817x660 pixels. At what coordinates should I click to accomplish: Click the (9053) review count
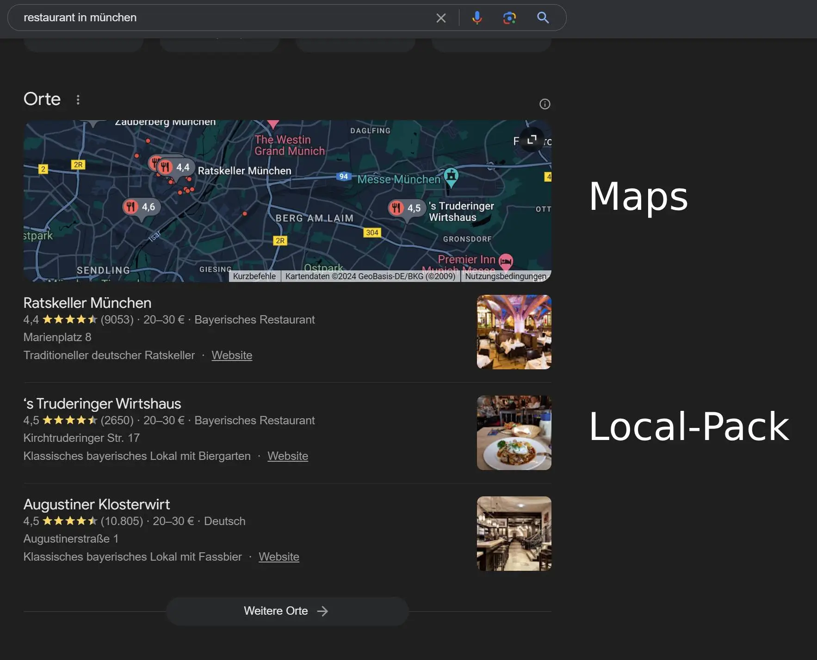pos(117,320)
